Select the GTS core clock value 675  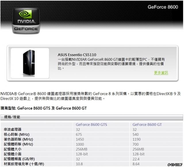pyautogui.click(x=79, y=135)
